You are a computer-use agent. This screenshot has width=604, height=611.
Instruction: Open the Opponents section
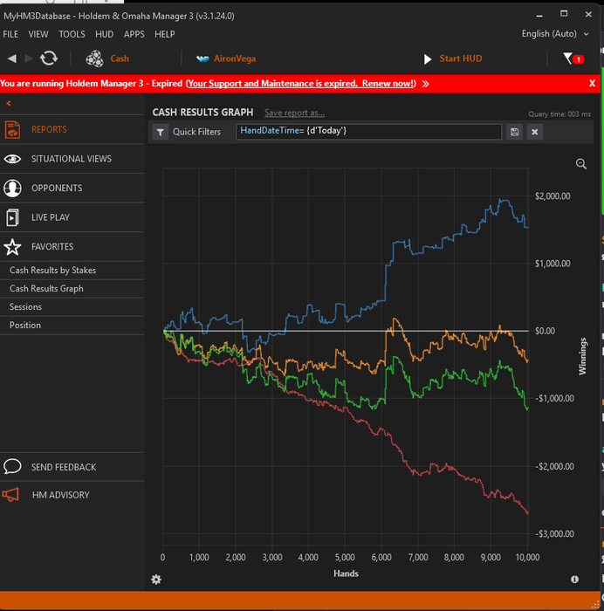coord(57,188)
